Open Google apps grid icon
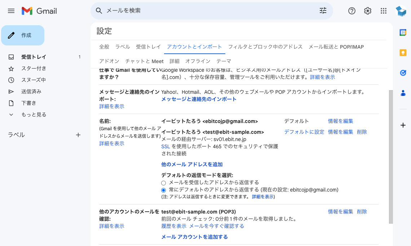The height and width of the screenshot is (246, 411). point(384,11)
